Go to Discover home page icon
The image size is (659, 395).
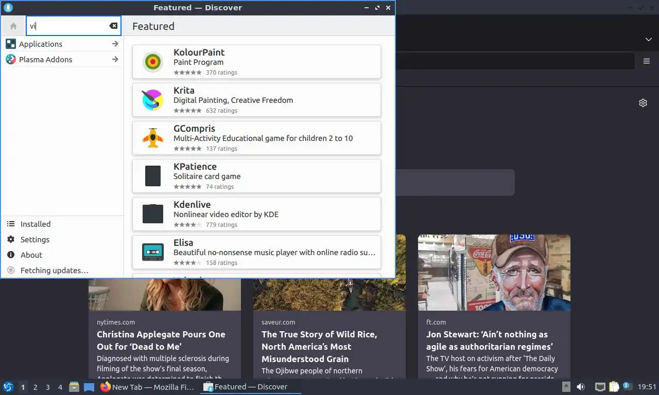[13, 26]
